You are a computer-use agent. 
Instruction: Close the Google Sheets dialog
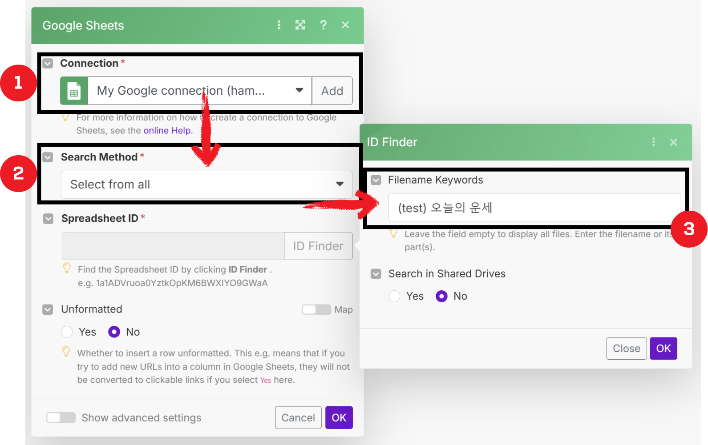(345, 25)
